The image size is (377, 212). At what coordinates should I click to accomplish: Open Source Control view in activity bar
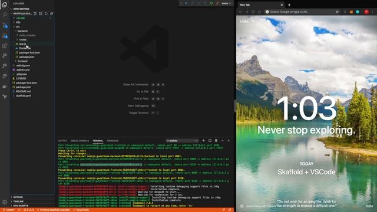click(x=5, y=25)
